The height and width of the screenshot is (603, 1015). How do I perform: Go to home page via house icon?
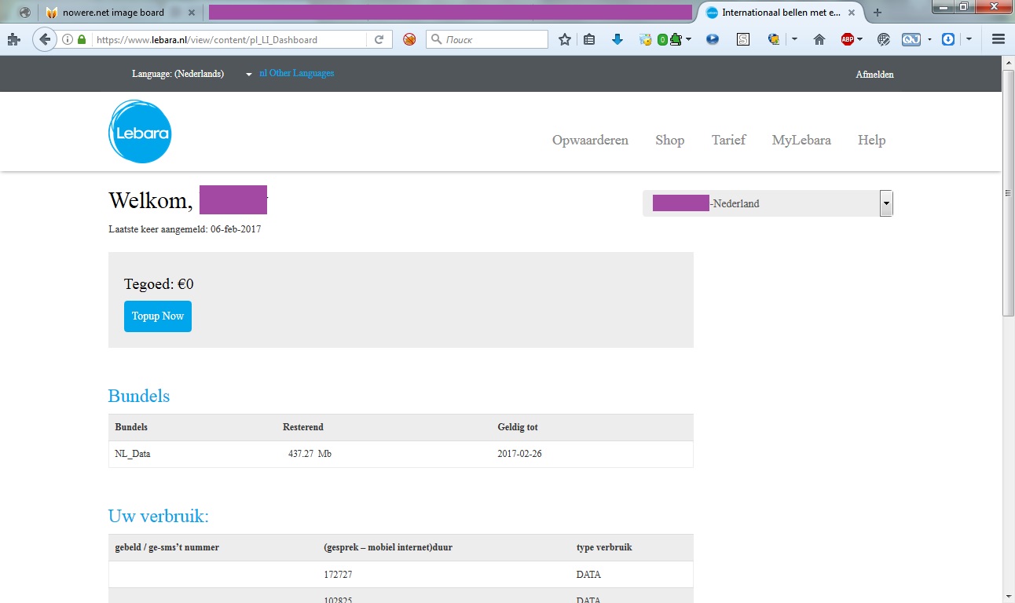819,39
